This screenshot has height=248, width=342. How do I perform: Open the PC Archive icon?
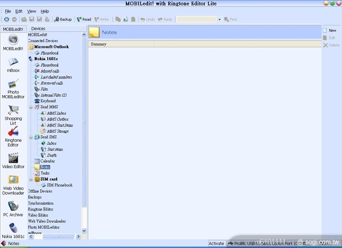(x=13, y=206)
